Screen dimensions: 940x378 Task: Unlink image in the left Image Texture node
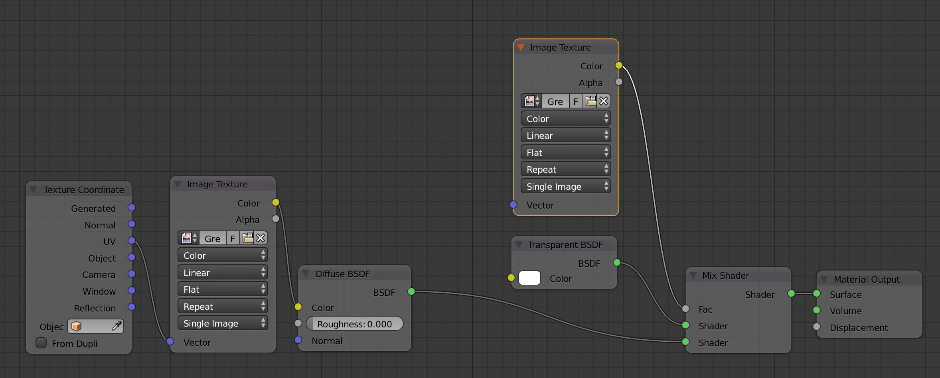click(x=261, y=238)
